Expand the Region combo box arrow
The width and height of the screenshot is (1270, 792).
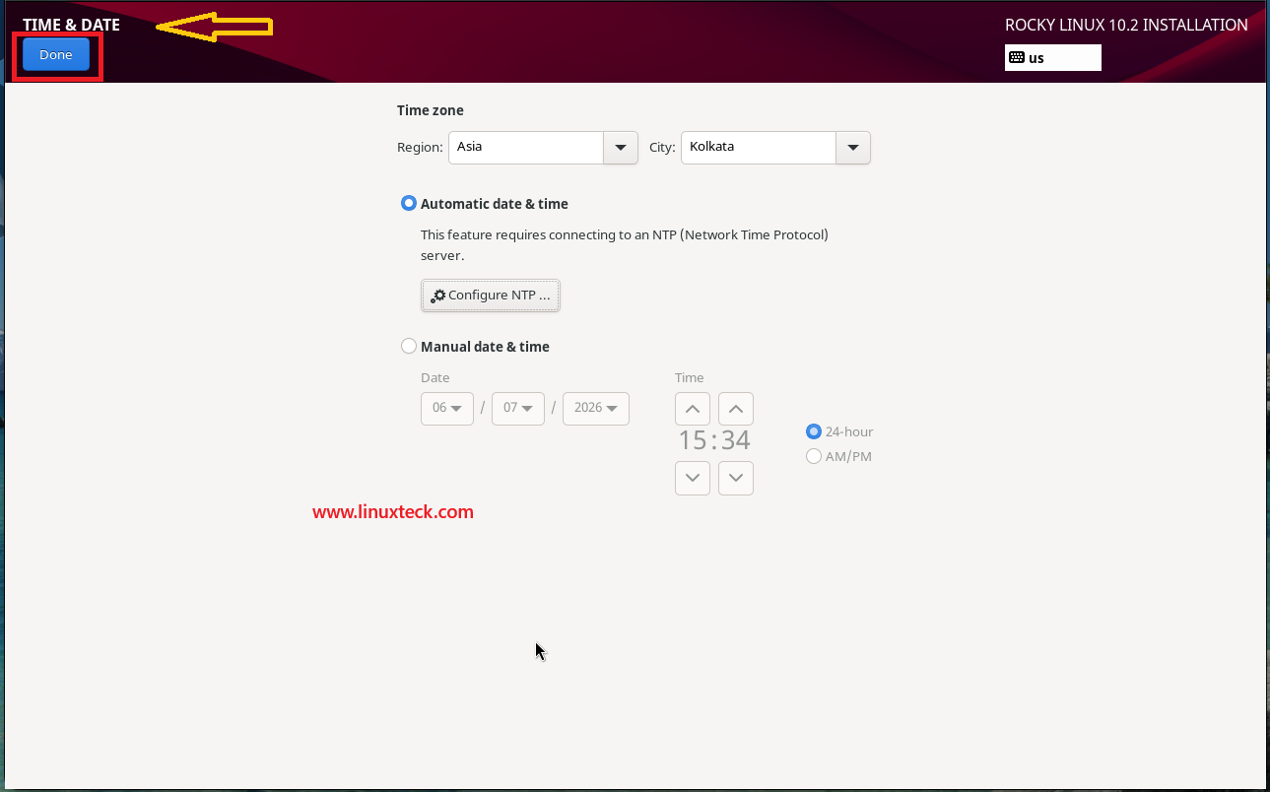(x=620, y=147)
